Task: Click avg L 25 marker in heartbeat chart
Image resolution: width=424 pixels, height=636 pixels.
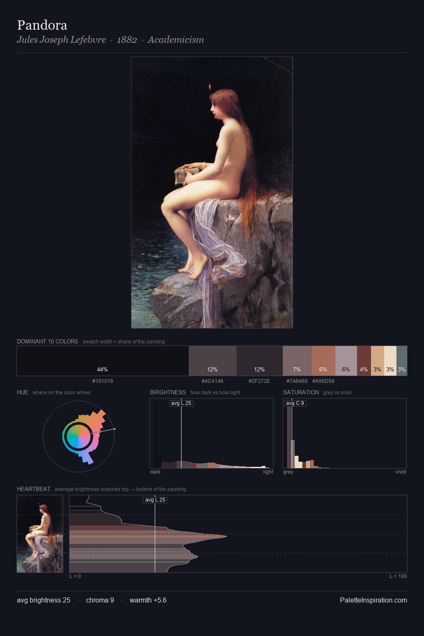Action: 155,500
